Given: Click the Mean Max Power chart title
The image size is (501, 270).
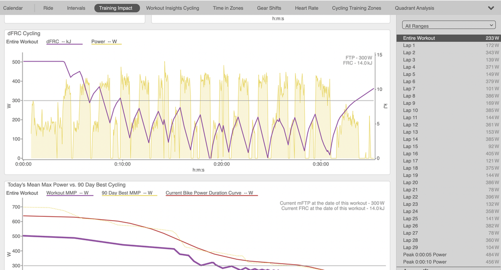Looking at the screenshot, I should [x=67, y=185].
